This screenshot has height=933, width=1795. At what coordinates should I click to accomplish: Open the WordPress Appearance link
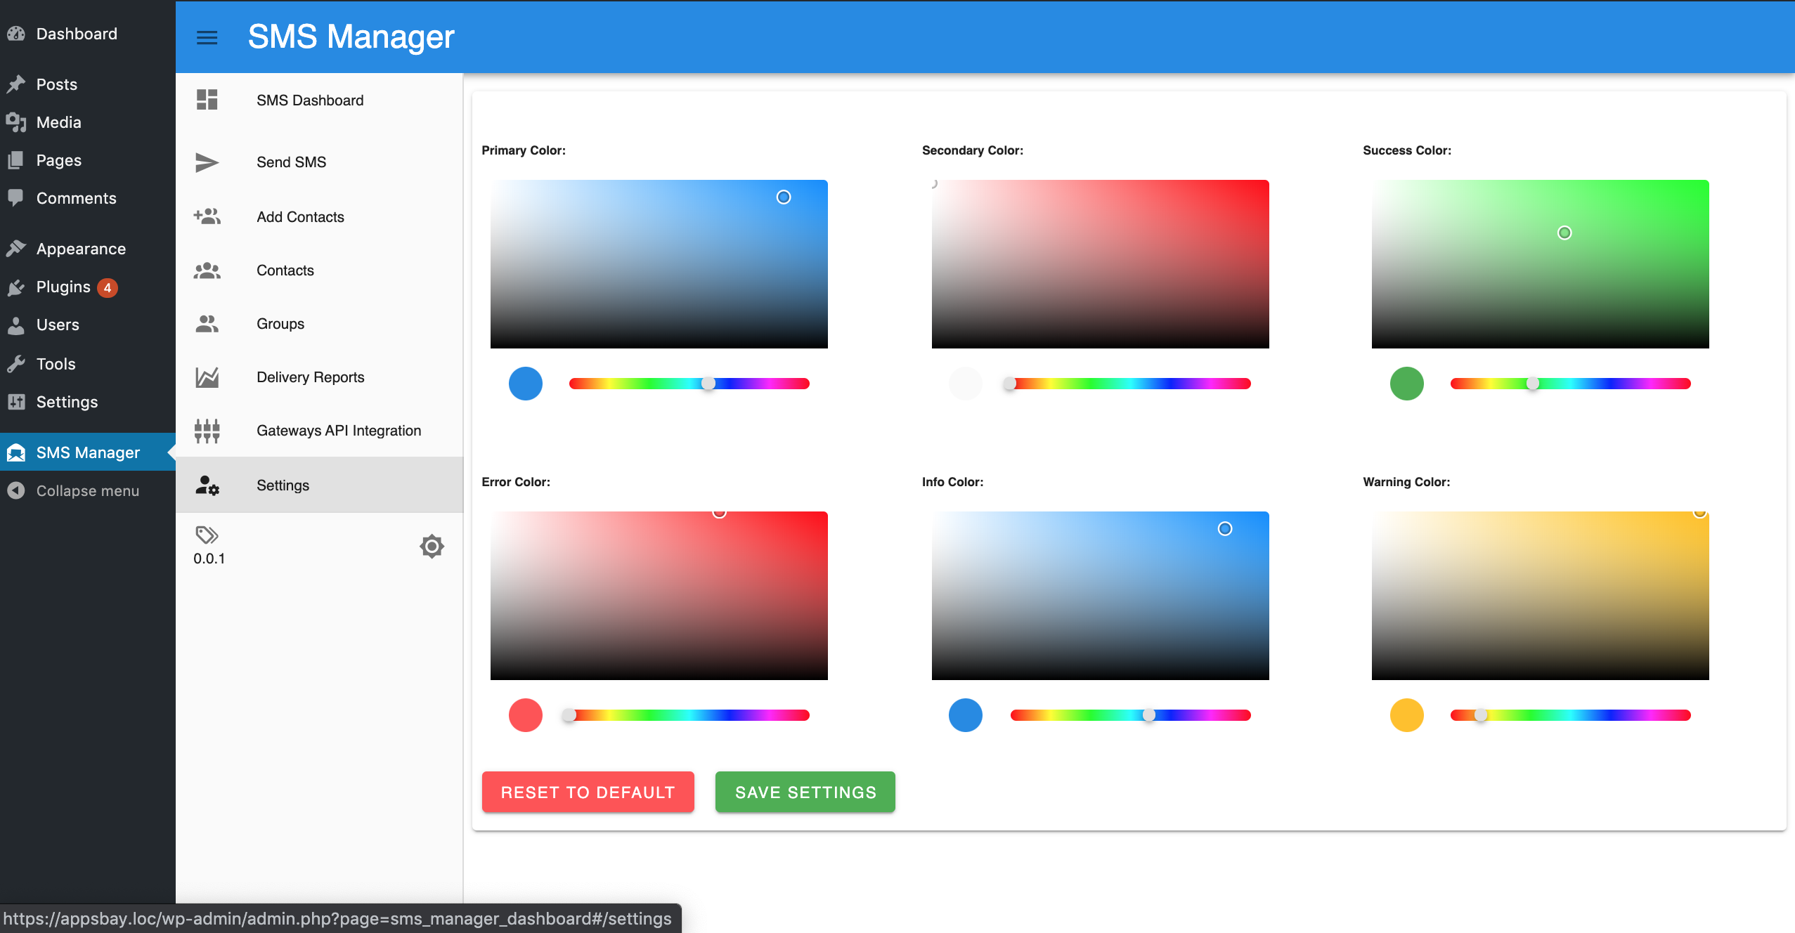[x=81, y=249]
